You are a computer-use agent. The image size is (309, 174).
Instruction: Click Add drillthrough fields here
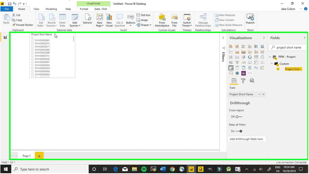246,139
